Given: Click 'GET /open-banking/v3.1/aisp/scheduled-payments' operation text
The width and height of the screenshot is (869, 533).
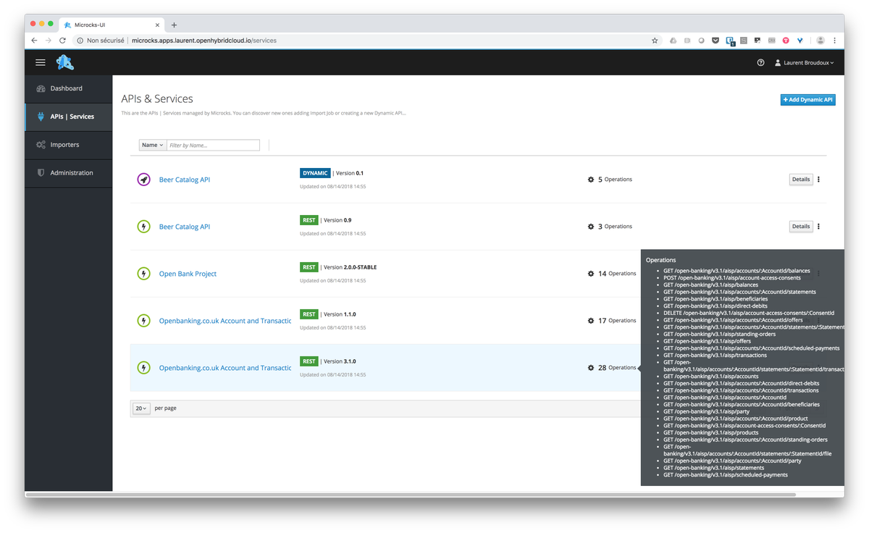Looking at the screenshot, I should [726, 475].
